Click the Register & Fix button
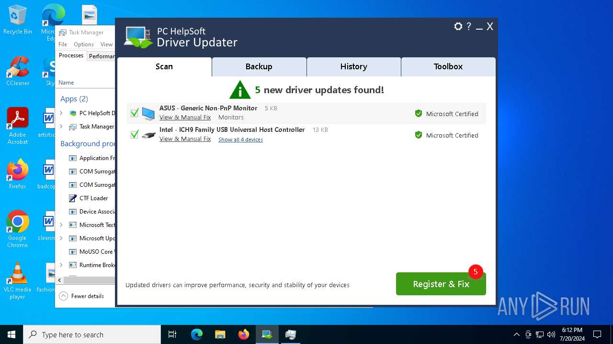 (x=441, y=284)
